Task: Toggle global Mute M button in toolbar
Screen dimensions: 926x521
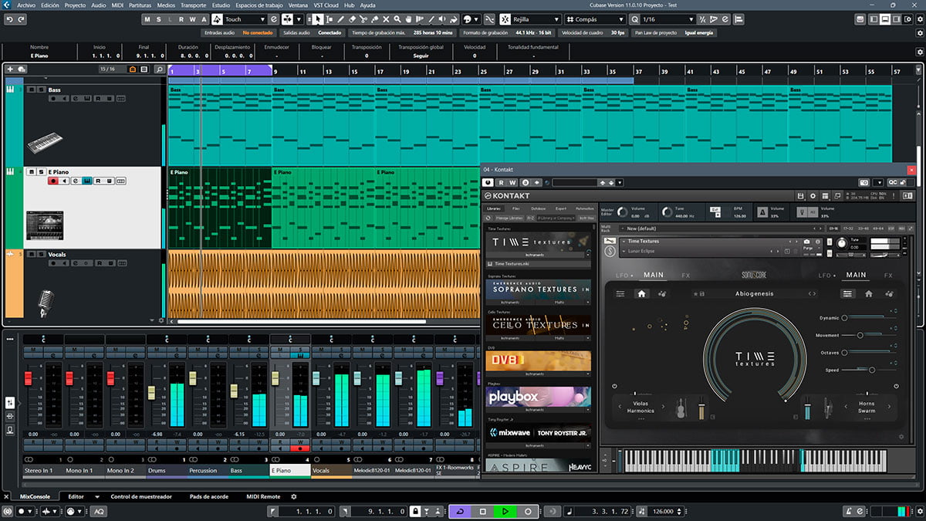Action: 147,19
